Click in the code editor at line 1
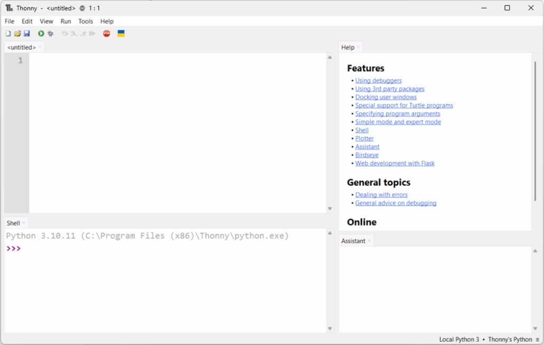Screen dimensions: 544x345 pos(177,61)
